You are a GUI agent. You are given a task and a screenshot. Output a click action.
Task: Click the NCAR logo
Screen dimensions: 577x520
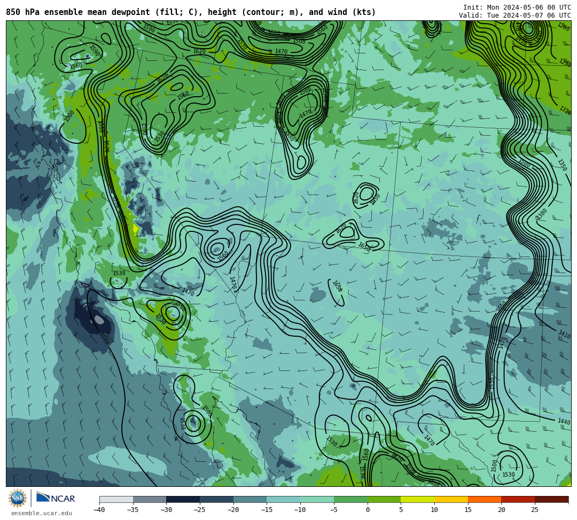[x=56, y=498]
